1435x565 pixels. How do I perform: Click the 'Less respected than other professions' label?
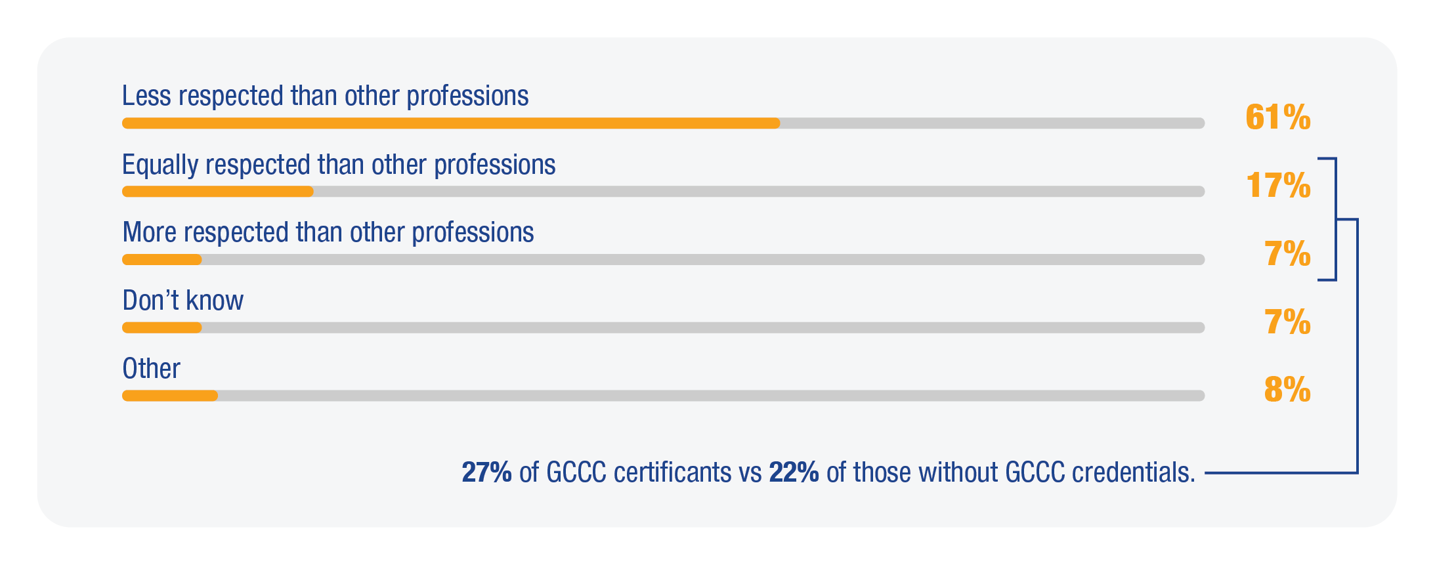pyautogui.click(x=325, y=96)
